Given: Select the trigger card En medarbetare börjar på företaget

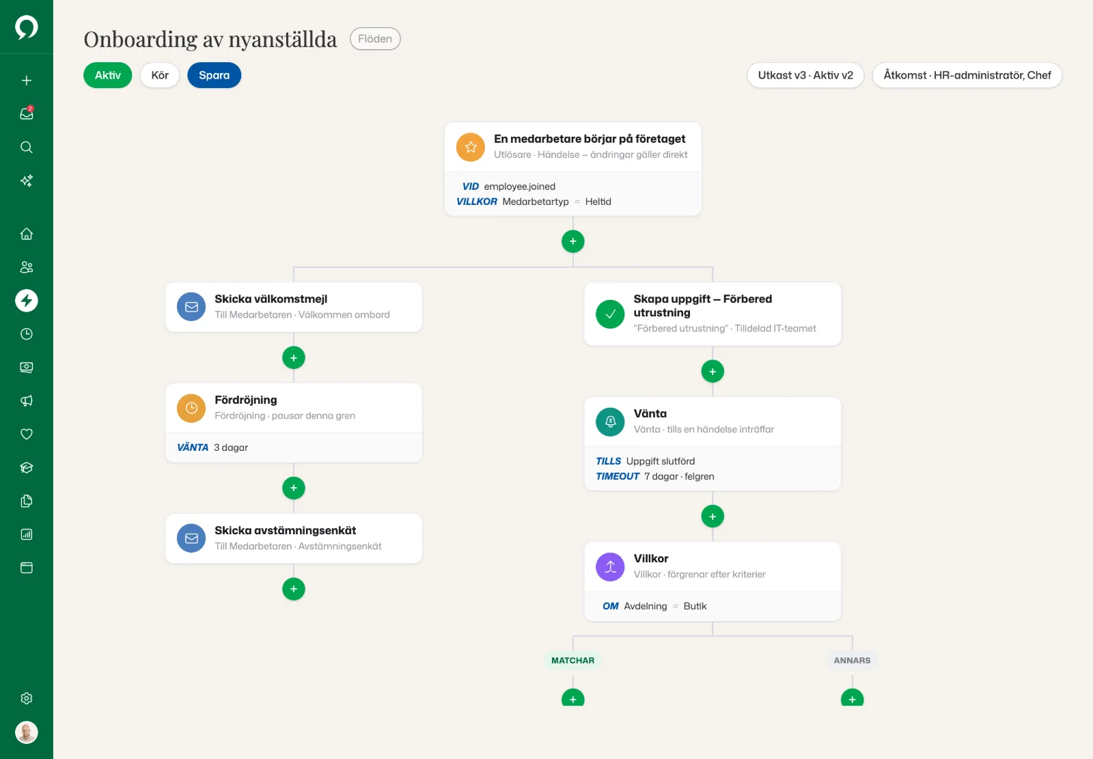Looking at the screenshot, I should coord(573,169).
